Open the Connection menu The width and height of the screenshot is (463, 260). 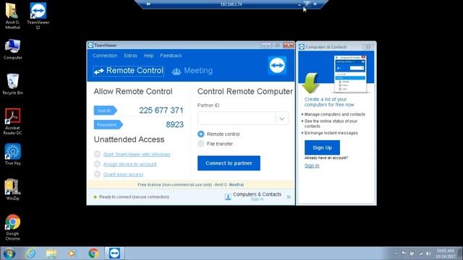105,56
